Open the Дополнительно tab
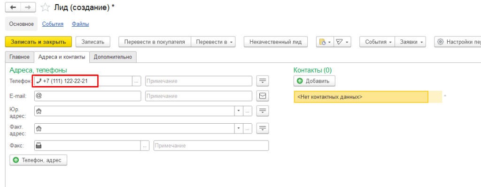 [x=113, y=57]
